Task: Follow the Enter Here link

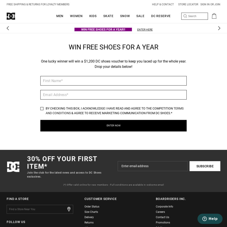Action: pos(145,30)
